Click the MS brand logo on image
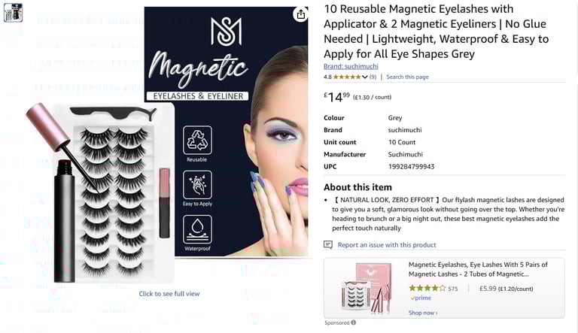The width and height of the screenshot is (578, 333). coord(227,32)
